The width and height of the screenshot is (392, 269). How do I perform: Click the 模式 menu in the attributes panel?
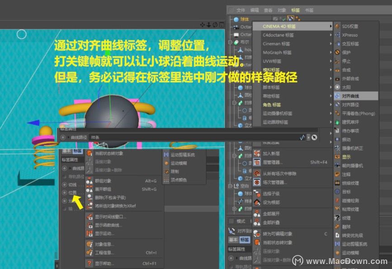click(241, 221)
